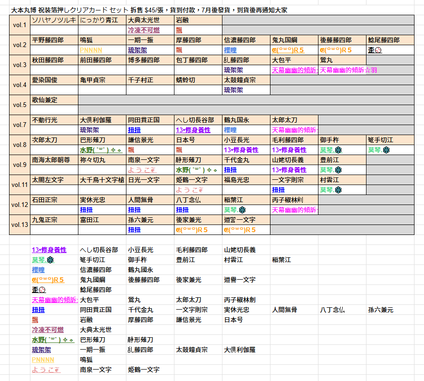
Task: Select the 福島光忠 cell
Action: [246, 180]
